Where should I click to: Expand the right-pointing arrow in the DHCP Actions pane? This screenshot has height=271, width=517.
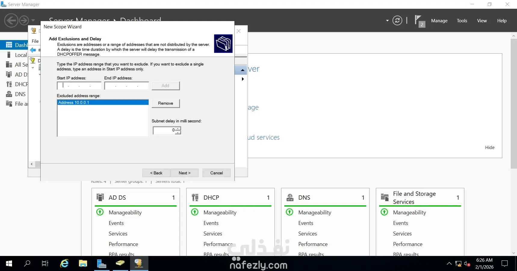point(243,79)
